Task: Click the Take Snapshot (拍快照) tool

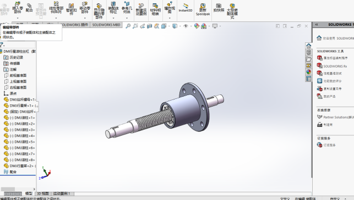Action: pyautogui.click(x=219, y=8)
